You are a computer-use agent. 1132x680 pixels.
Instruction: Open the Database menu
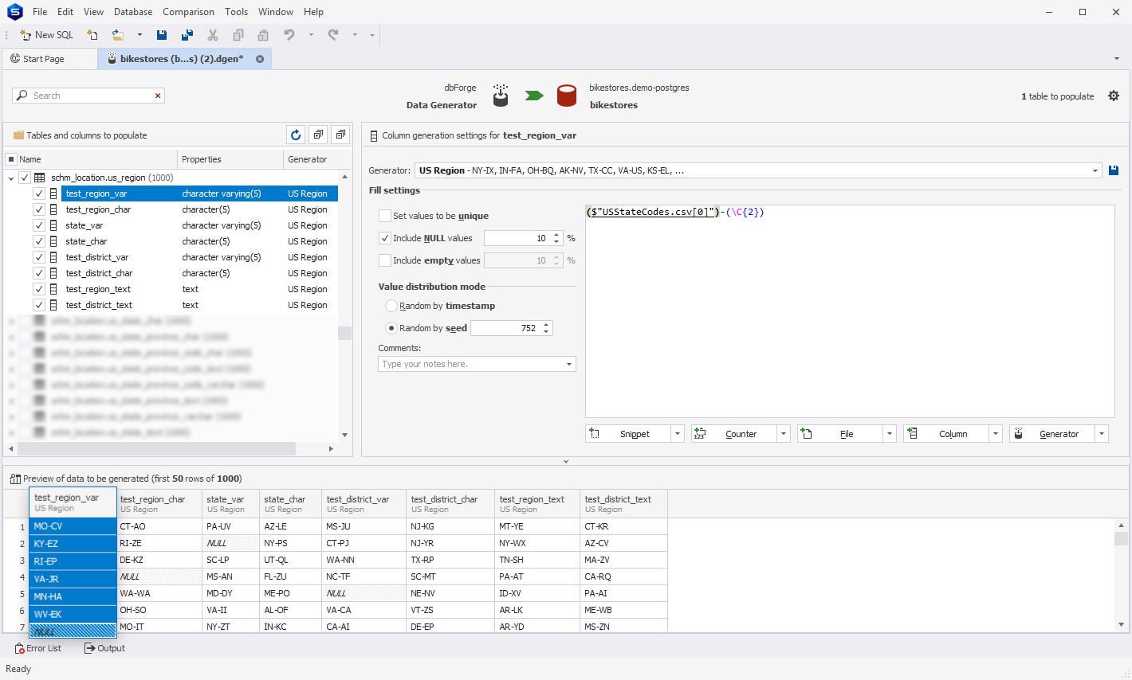pos(133,12)
